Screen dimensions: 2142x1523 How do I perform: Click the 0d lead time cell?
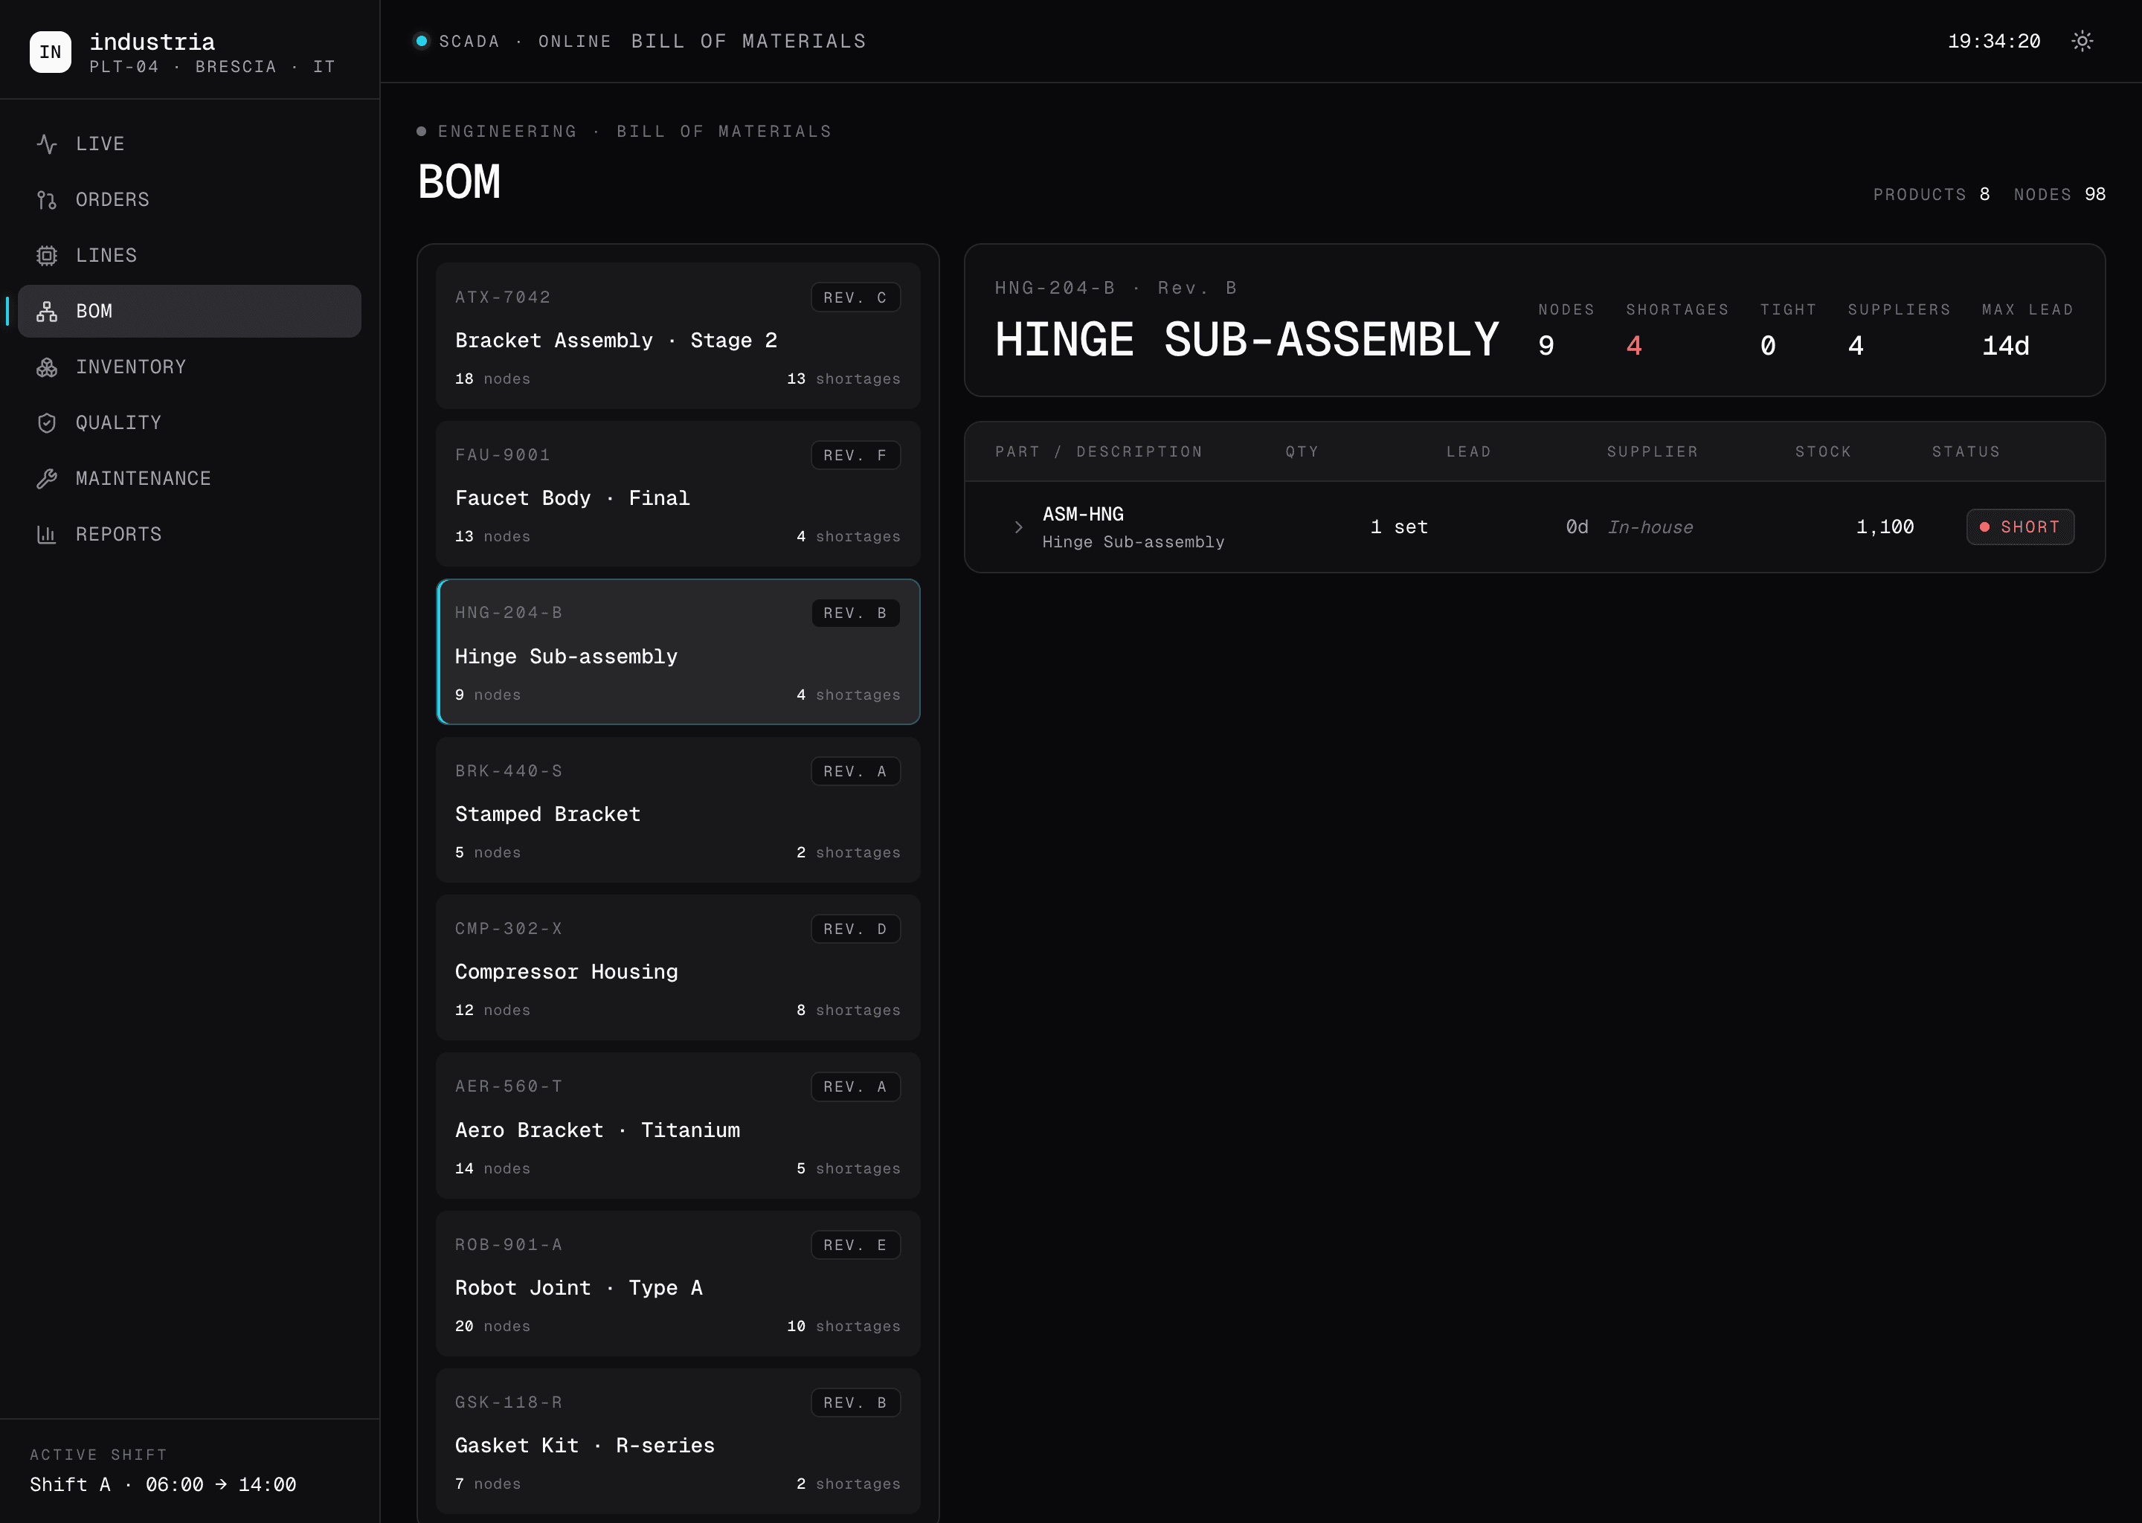pos(1577,527)
